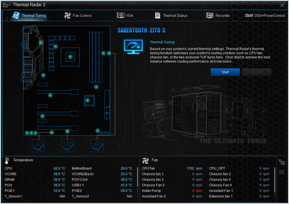Click the grid layout icon below gear
Viewport: 289px width, 204px height.
click(282, 172)
